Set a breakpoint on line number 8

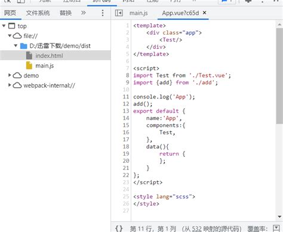click(x=127, y=75)
